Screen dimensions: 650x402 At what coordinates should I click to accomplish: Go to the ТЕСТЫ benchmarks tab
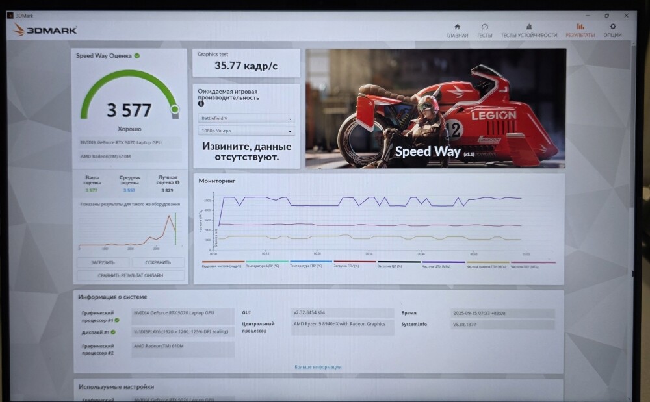click(484, 31)
